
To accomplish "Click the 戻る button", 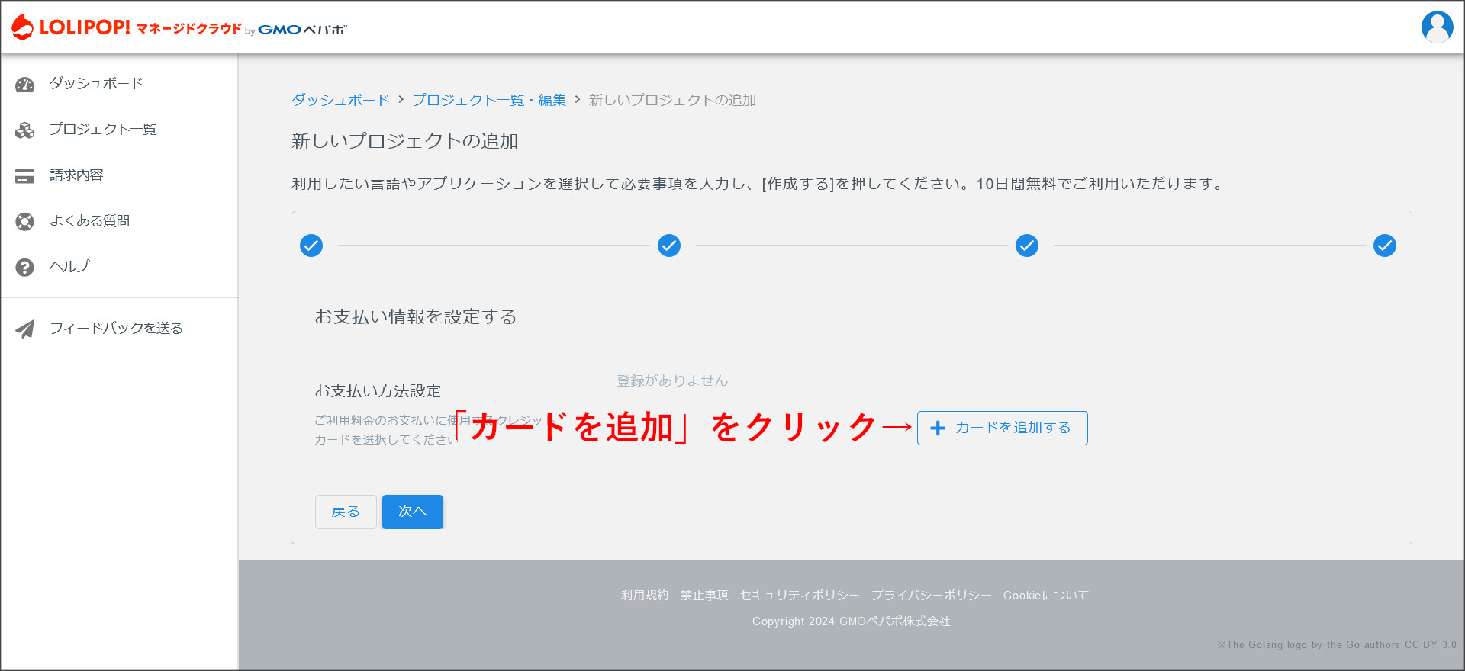I will tap(346, 512).
